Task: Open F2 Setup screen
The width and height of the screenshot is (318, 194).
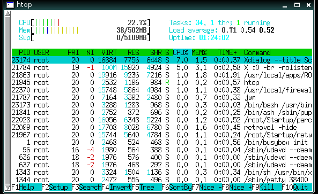Action: tap(56, 187)
